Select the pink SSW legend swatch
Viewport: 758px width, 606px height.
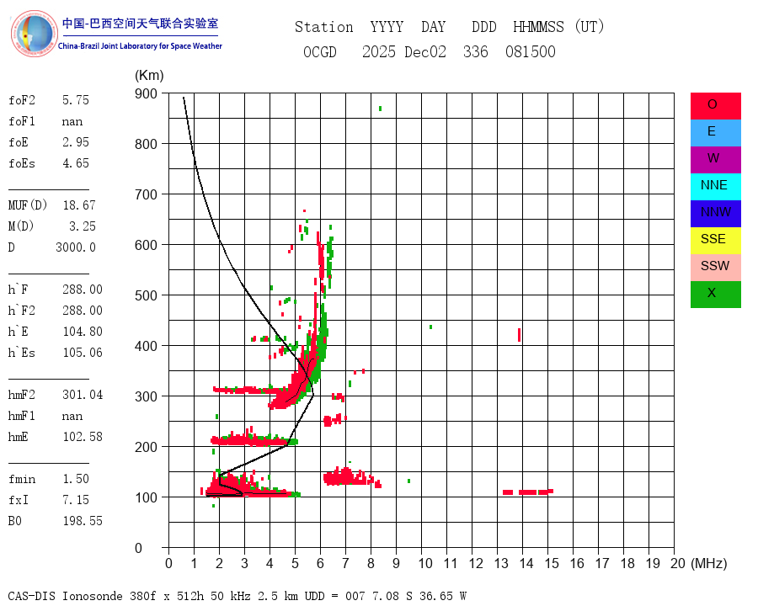click(x=715, y=268)
